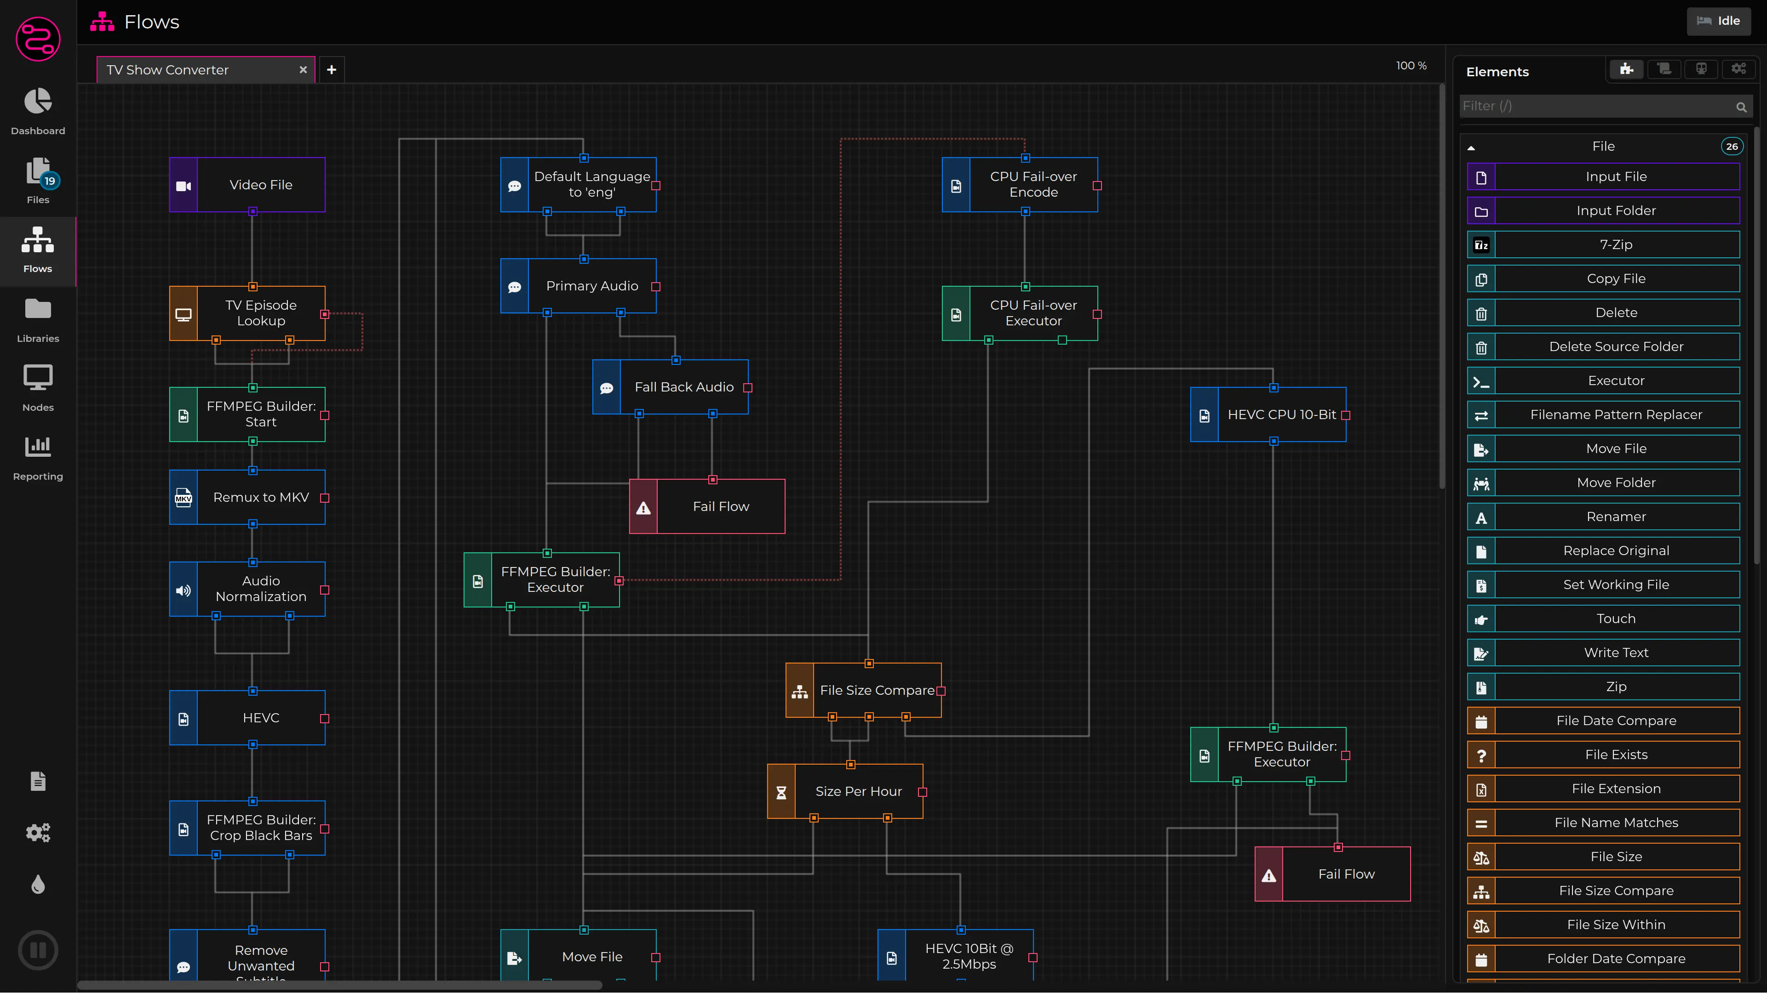The height and width of the screenshot is (993, 1767).
Task: Select the puzzle-piece Elements tab
Action: pos(1626,68)
